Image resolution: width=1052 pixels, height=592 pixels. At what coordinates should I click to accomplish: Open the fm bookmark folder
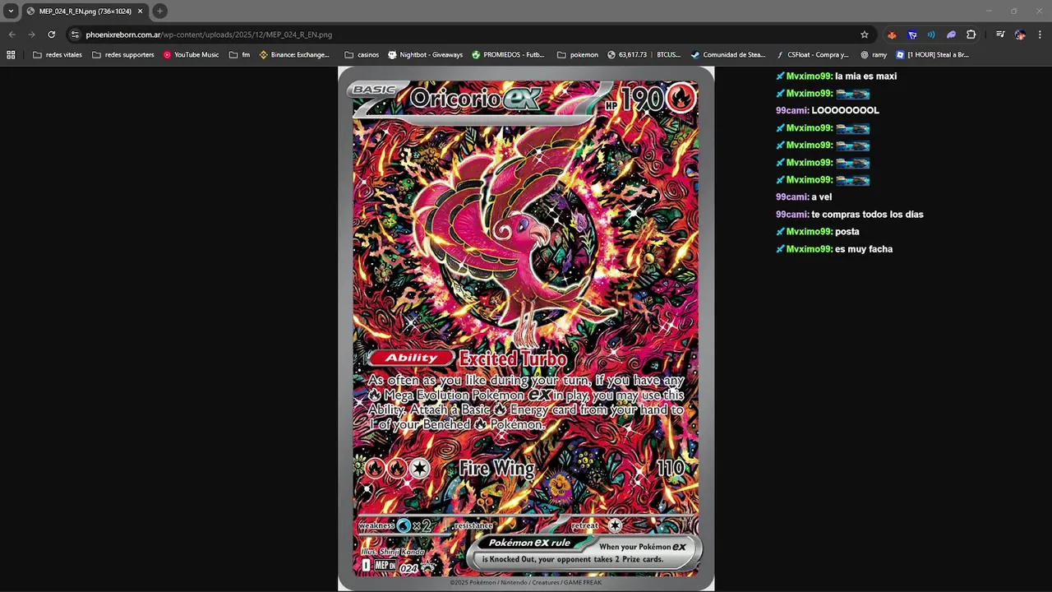point(239,55)
